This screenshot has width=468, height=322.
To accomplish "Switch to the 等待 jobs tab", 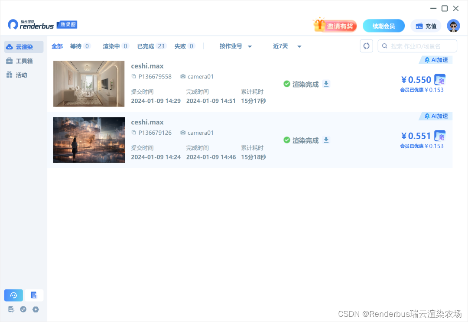I will 80,46.
